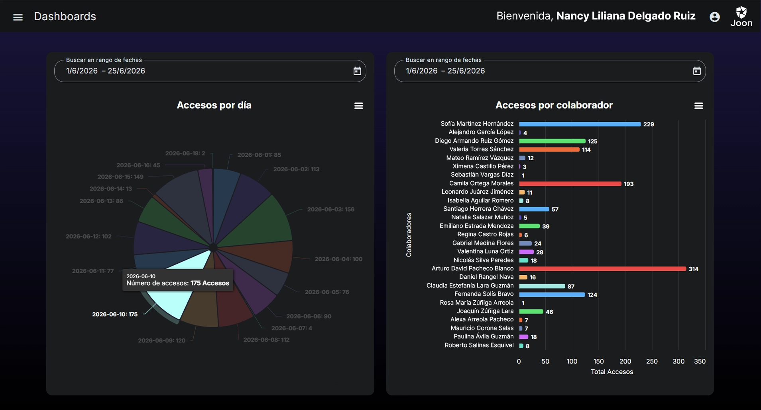
Task: Click pie label 2026-06-05: 76
Action: click(327, 292)
